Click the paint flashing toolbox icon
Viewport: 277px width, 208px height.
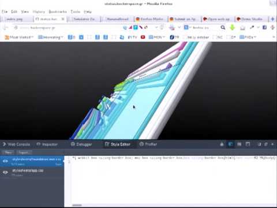coord(222,144)
